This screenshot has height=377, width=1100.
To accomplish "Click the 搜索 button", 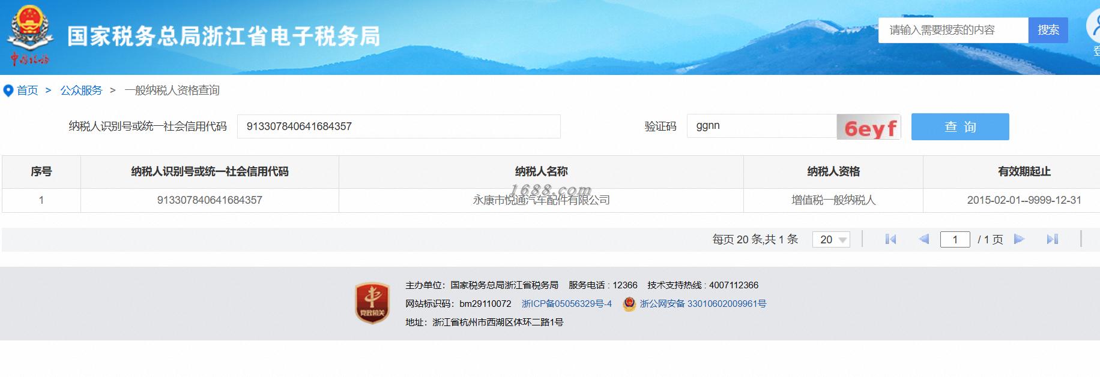I will tap(1048, 30).
